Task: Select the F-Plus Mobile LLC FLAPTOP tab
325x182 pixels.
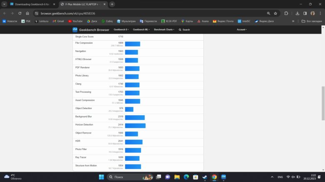Action: (83, 4)
